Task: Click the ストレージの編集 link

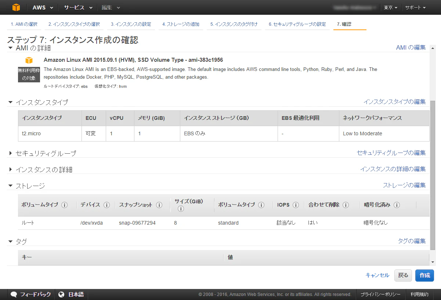Action: (405, 185)
